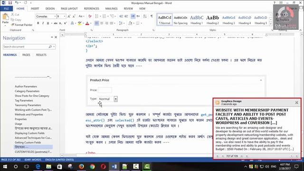
Task: Click the Undo icon in quick access toolbar
Action: coord(17,3)
